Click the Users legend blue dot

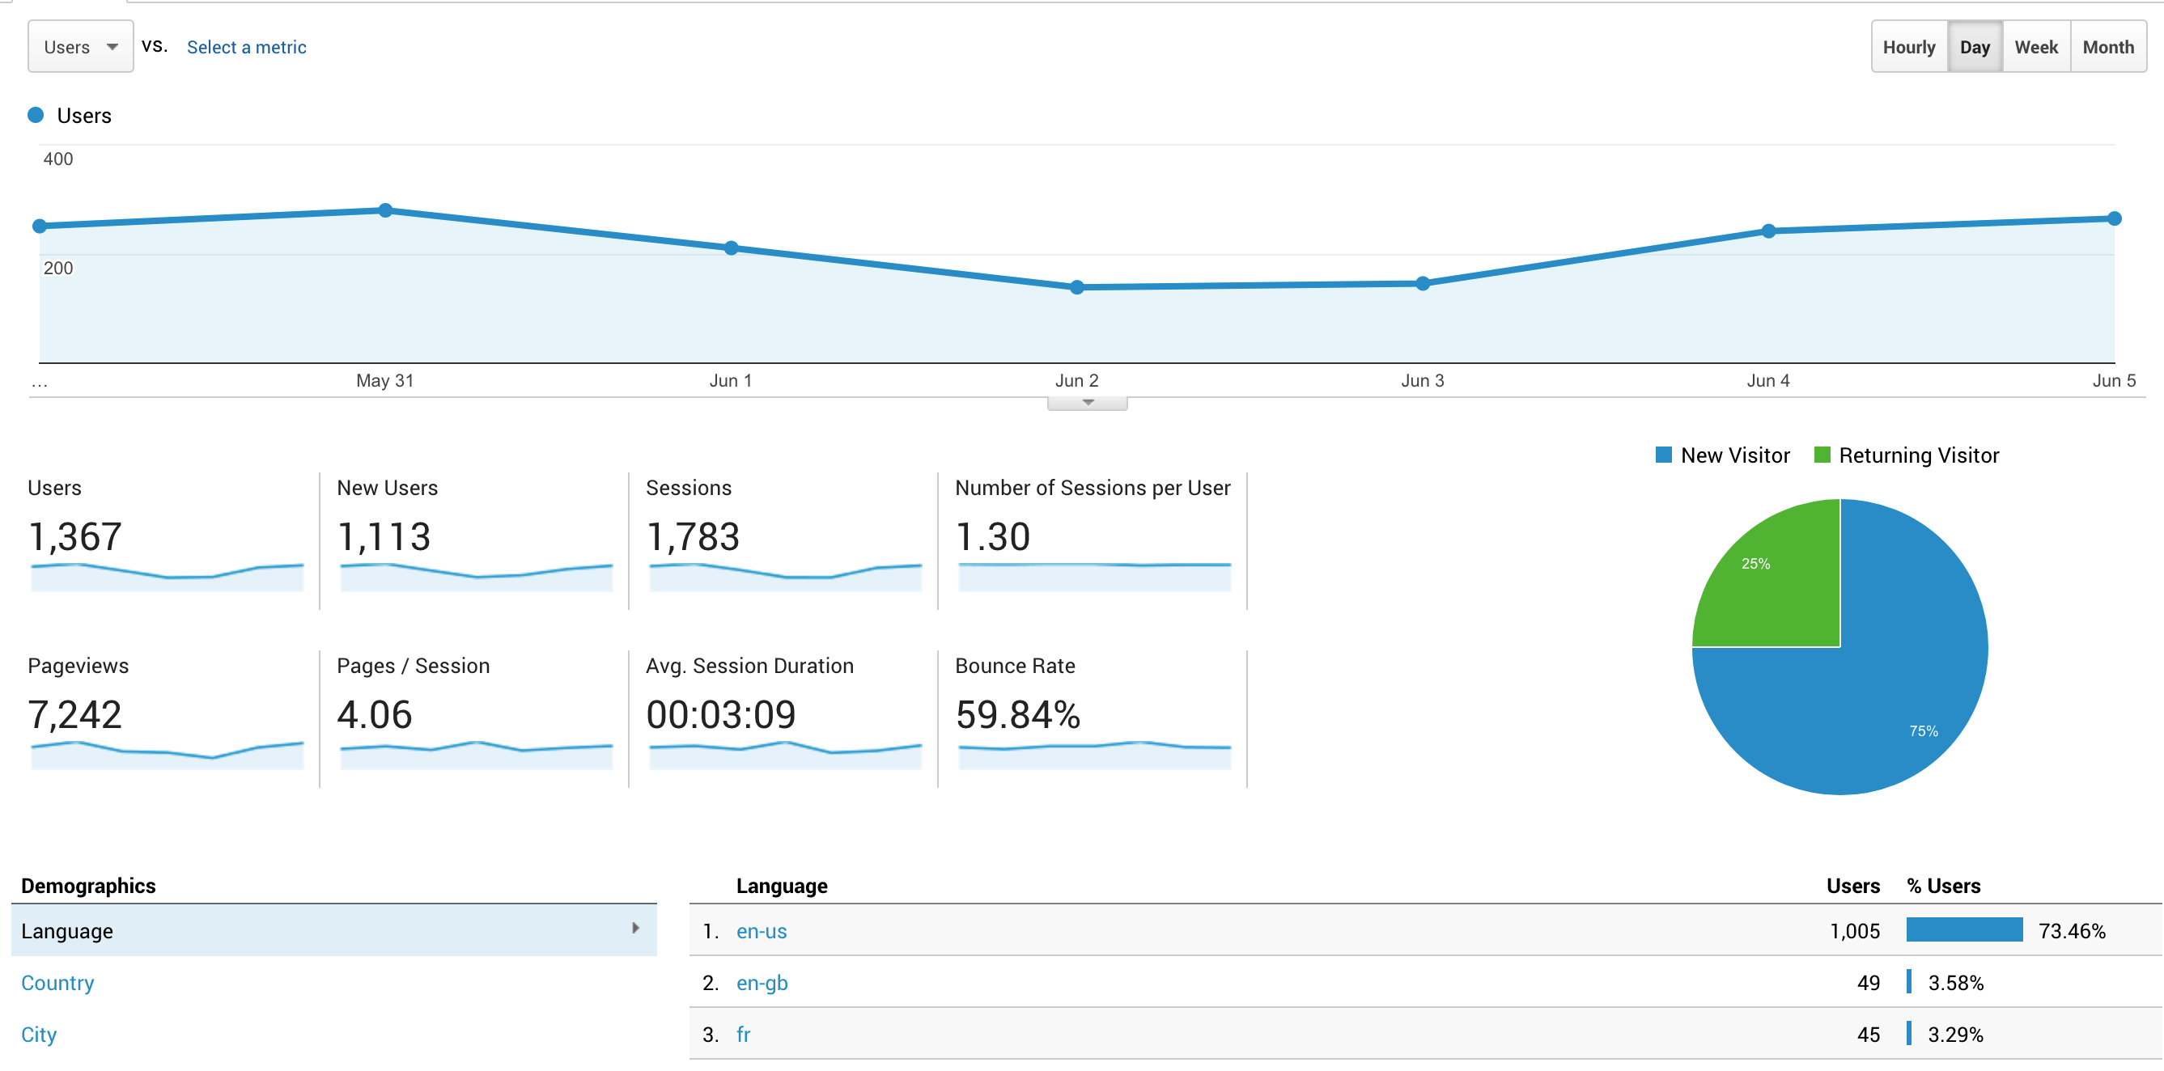tap(36, 115)
